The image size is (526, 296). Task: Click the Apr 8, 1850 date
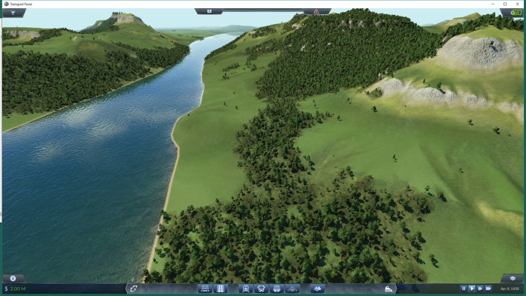[510, 289]
